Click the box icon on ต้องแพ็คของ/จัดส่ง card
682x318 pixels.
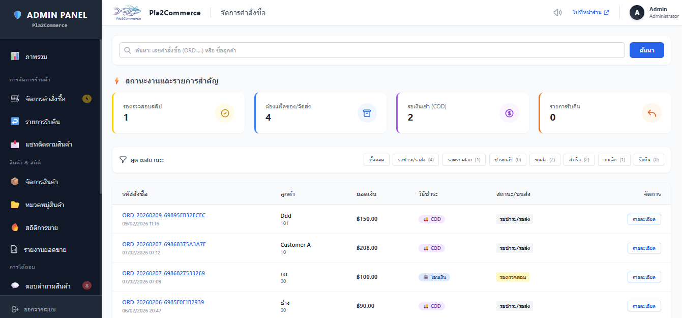tap(367, 113)
